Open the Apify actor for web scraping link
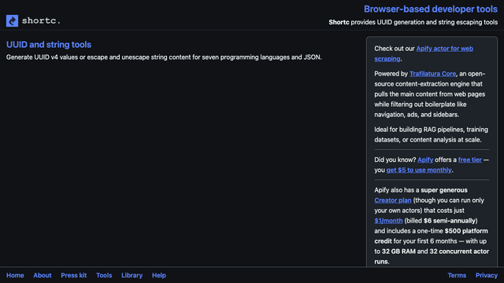504x283 pixels. 424,53
